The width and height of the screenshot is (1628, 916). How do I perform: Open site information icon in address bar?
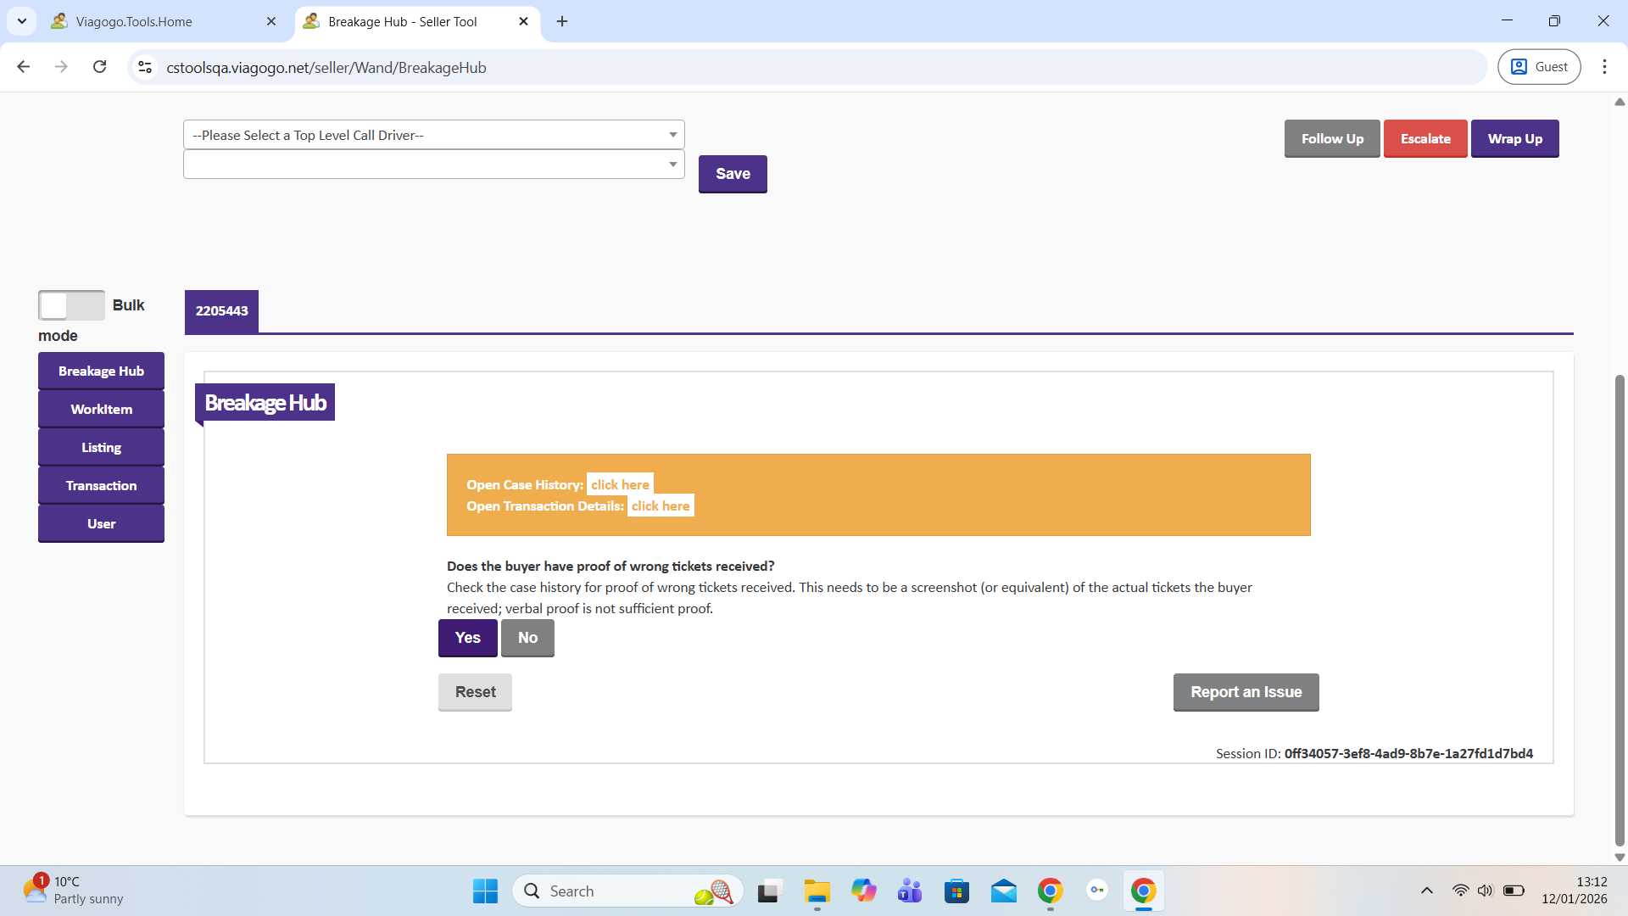coord(145,67)
